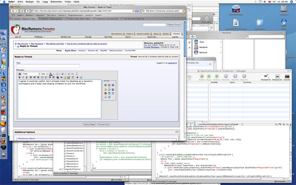The width and height of the screenshot is (296, 185).
Task: Click in the Title input field
Action: coord(48,66)
